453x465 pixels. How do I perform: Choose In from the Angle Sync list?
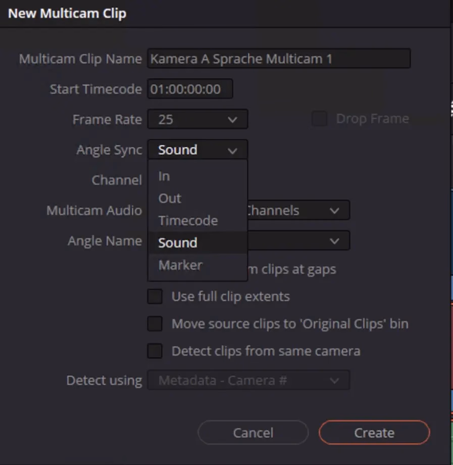(197, 176)
